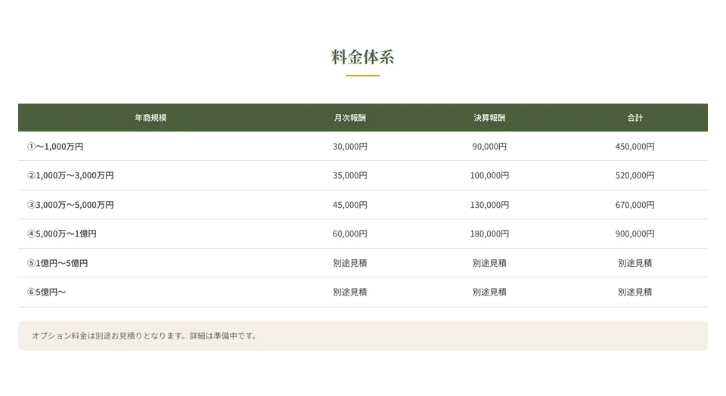The height and width of the screenshot is (396, 726).
Task: Click the 520,000円 total cell
Action: (x=634, y=176)
